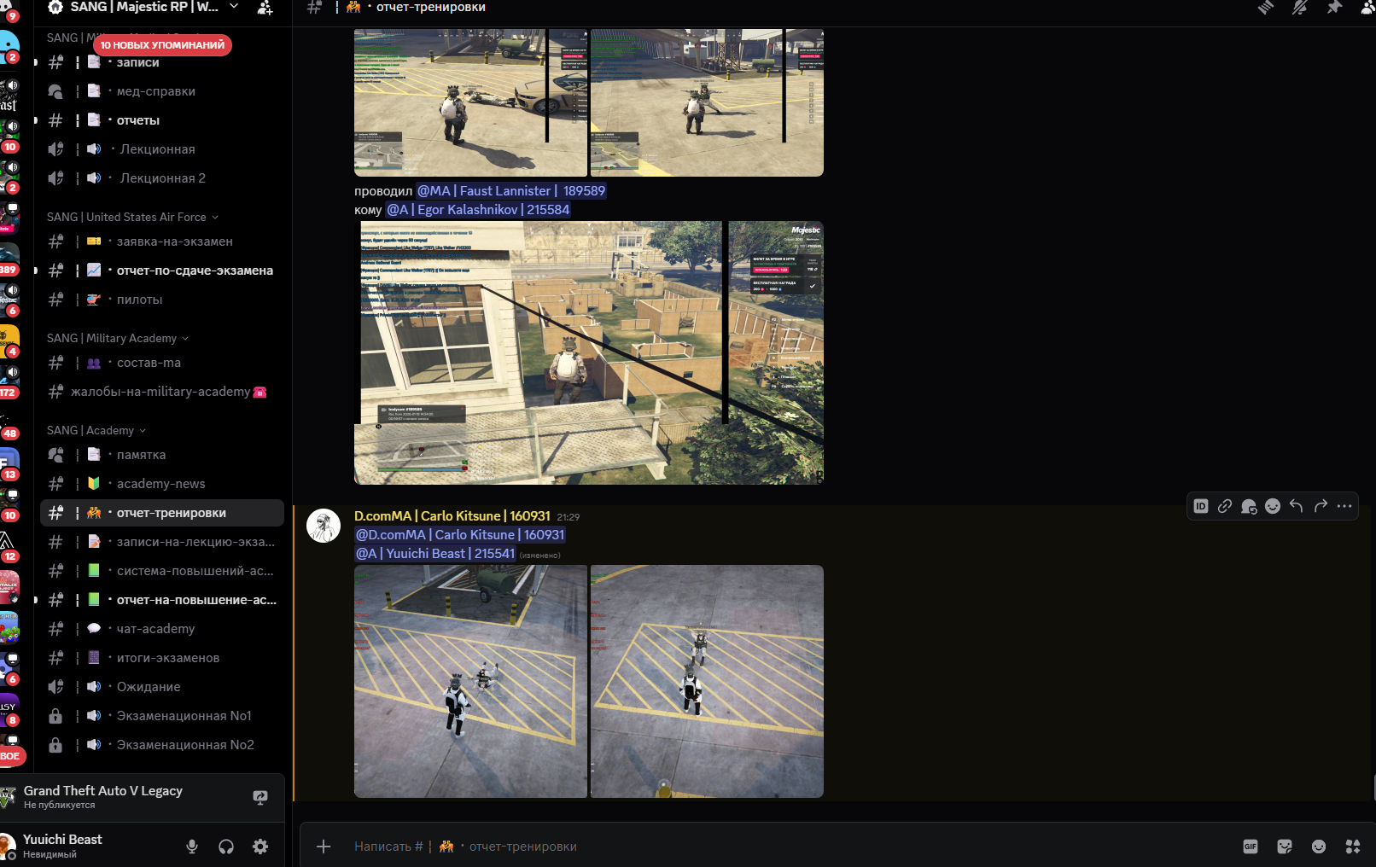Toggle notification settings bell in header
Screen dimensions: 1376x867
pyautogui.click(x=1300, y=8)
